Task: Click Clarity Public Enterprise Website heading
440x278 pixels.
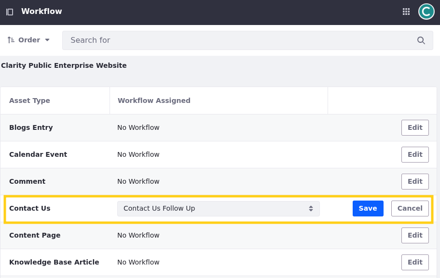Action: (64, 65)
